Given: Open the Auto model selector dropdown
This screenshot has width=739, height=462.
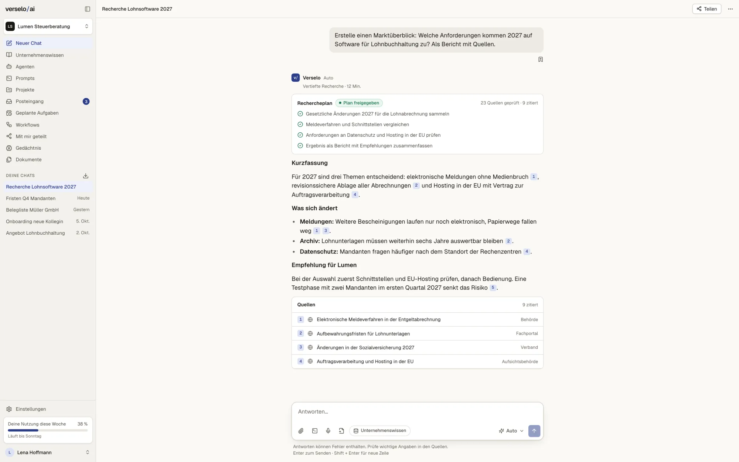Looking at the screenshot, I should click(x=511, y=431).
